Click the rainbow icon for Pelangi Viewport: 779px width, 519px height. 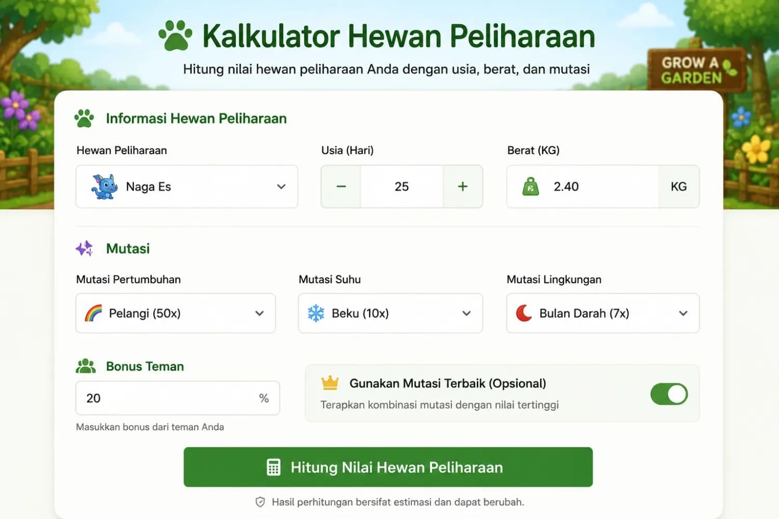coord(93,313)
